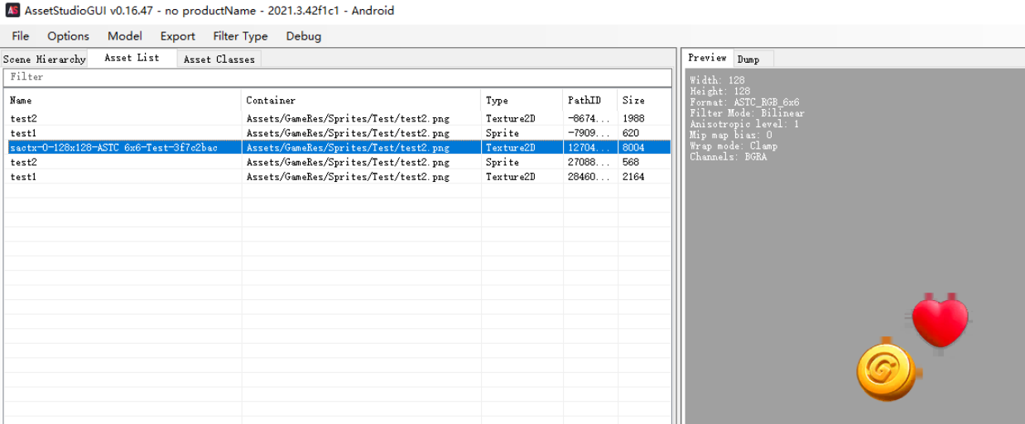Click the container path in the 620-size row

pos(348,133)
